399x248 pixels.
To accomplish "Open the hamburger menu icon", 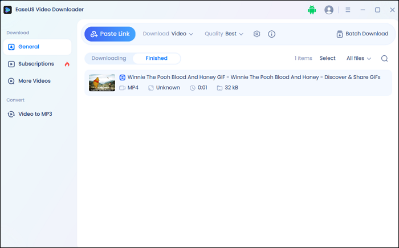I will point(348,10).
